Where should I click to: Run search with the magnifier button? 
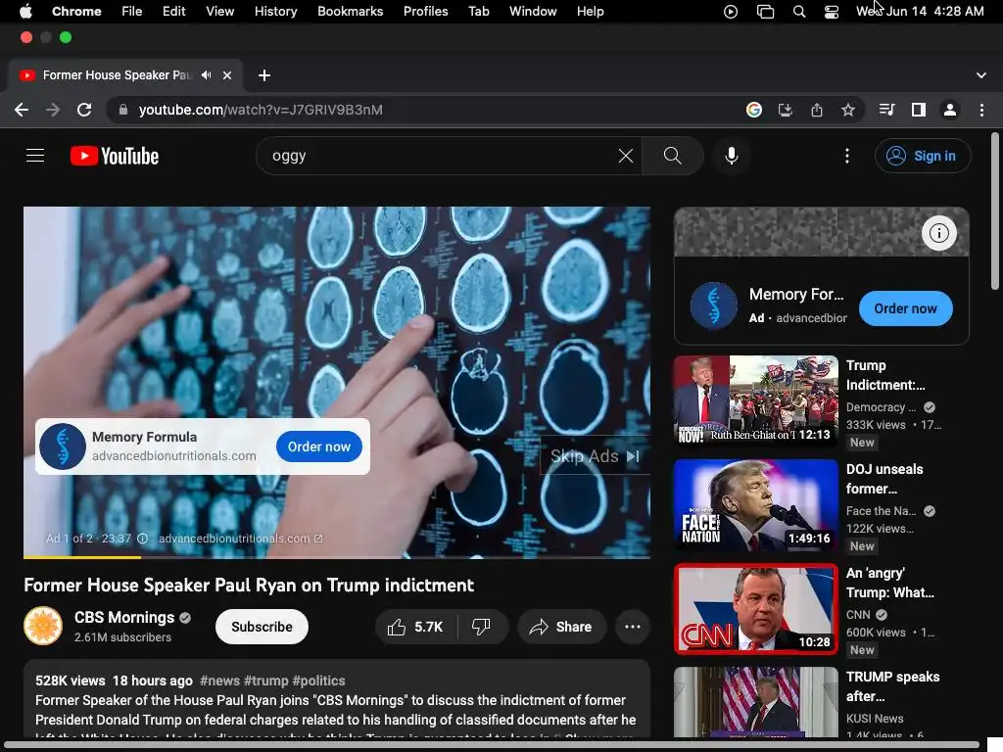[672, 156]
